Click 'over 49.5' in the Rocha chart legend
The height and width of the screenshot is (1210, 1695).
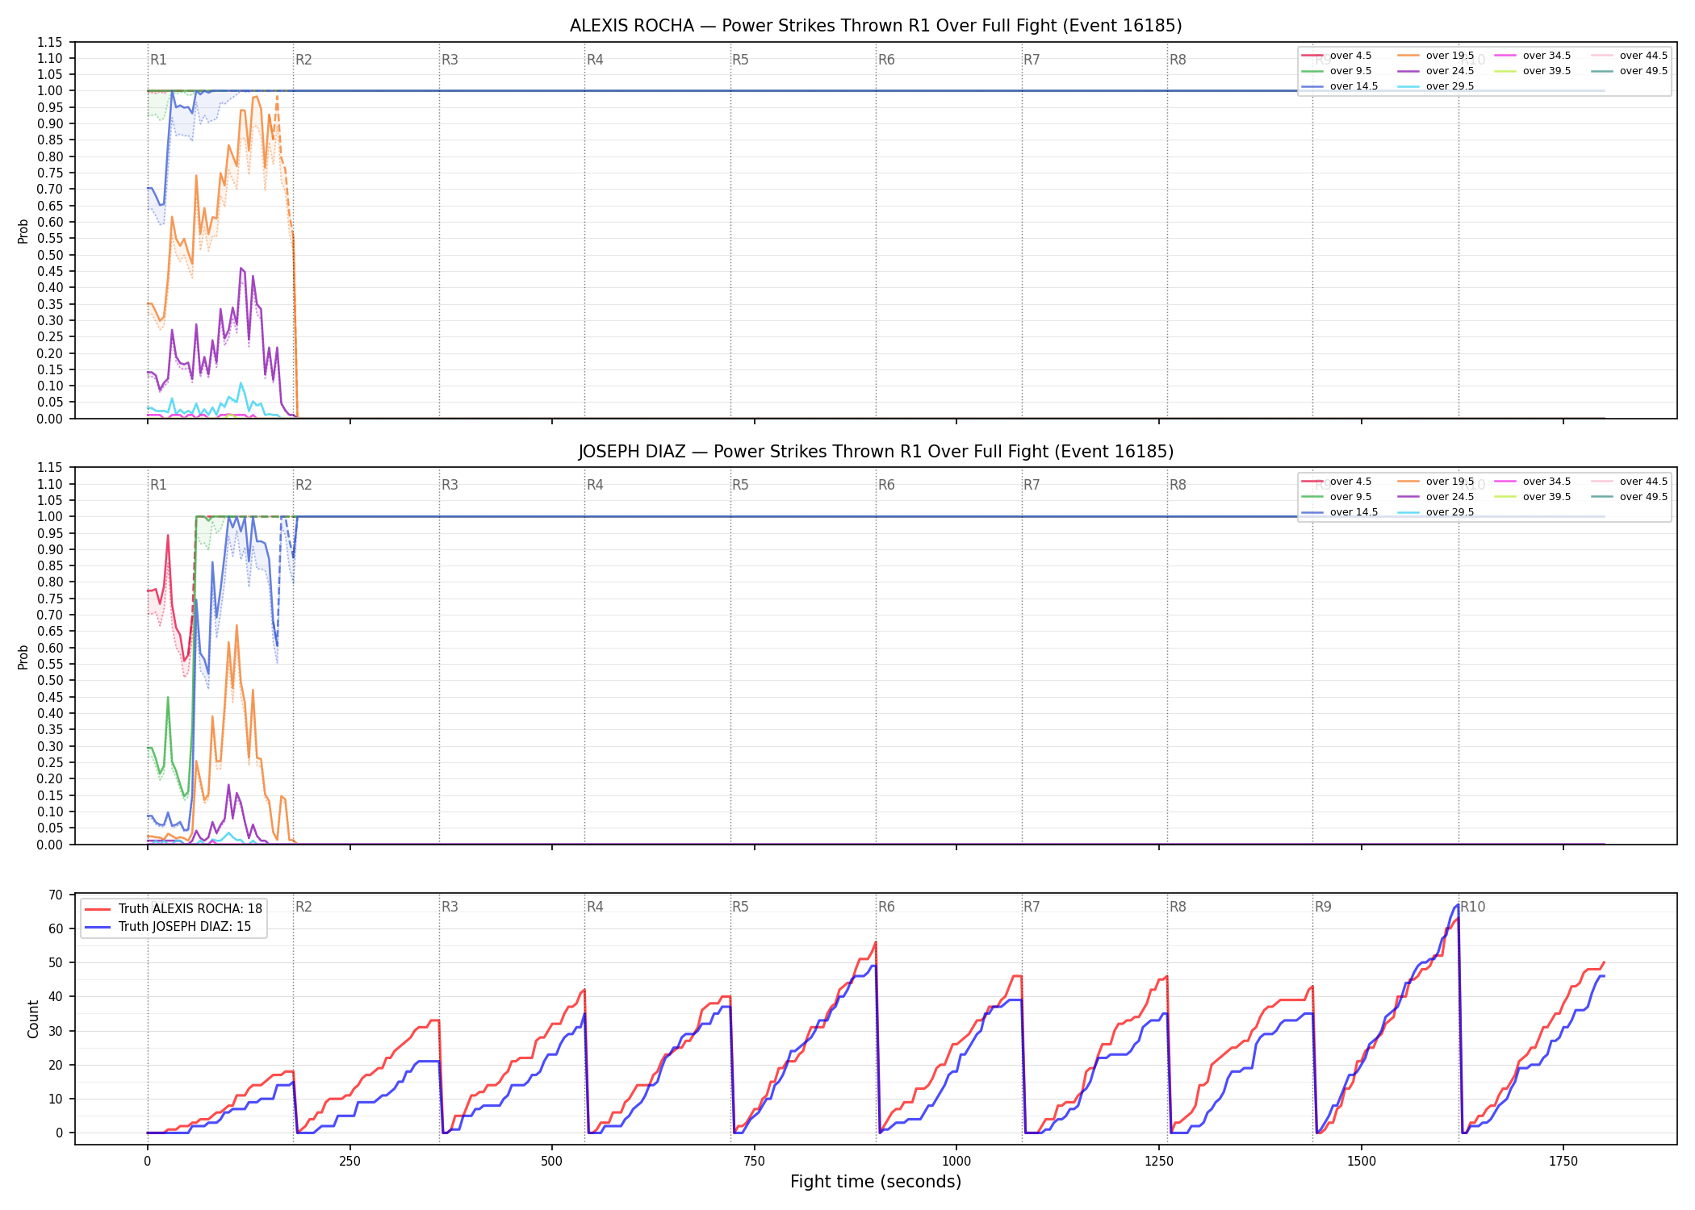1643,71
